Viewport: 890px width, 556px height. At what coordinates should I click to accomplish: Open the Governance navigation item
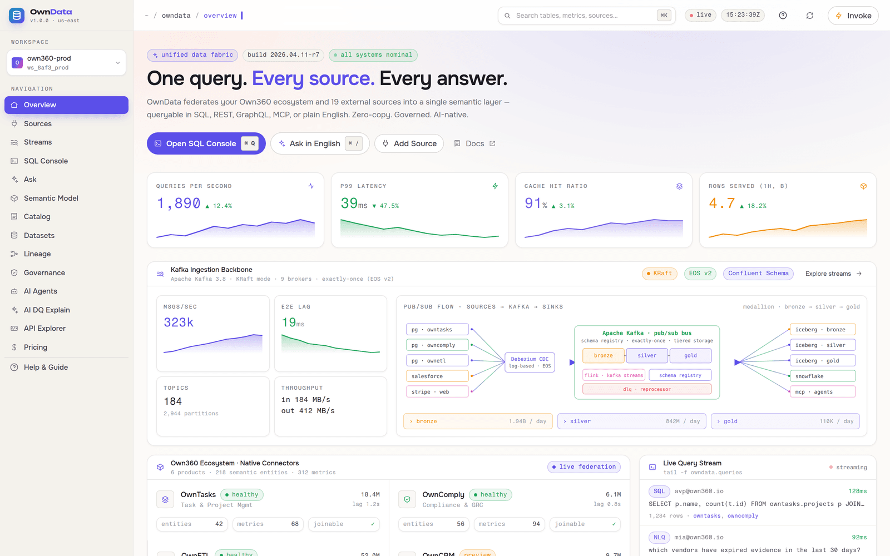pos(66,273)
